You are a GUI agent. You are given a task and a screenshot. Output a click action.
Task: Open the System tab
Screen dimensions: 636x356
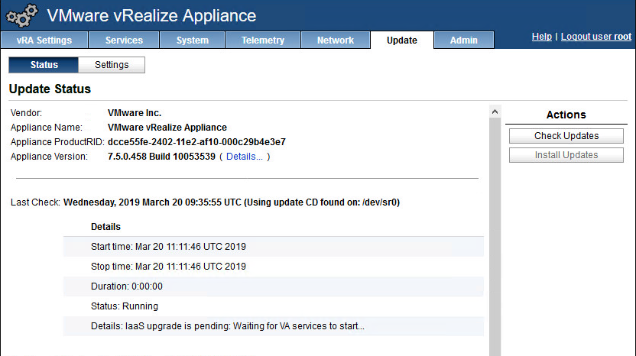pos(193,40)
